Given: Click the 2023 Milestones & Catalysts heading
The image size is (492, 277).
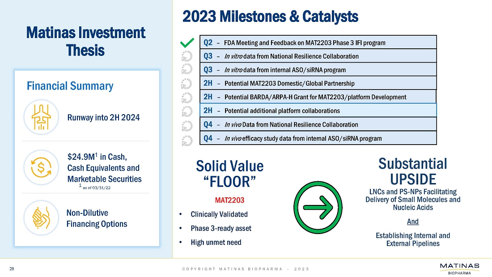Looking at the screenshot, I should pos(270,17).
